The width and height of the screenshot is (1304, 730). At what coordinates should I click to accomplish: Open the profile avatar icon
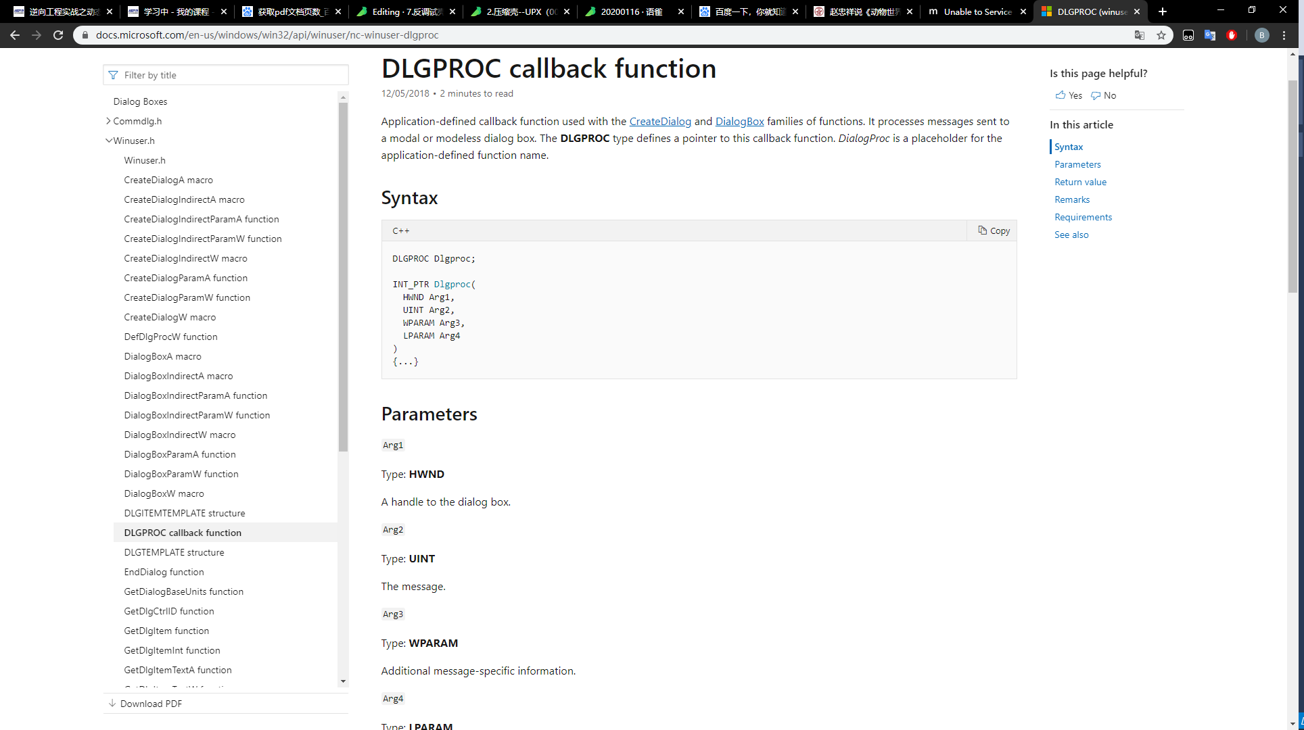click(1261, 35)
